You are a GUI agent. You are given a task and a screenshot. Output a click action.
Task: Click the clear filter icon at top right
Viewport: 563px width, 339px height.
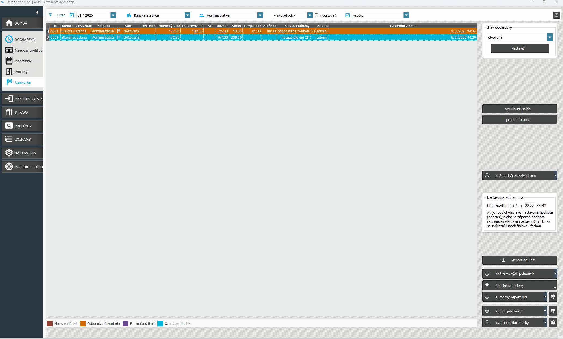click(556, 15)
